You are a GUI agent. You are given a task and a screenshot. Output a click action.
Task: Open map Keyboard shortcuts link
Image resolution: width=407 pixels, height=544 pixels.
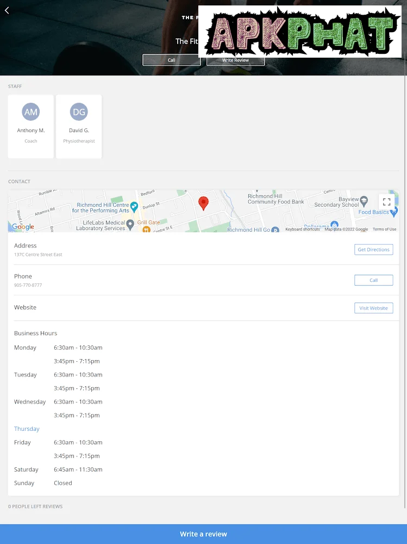point(302,230)
